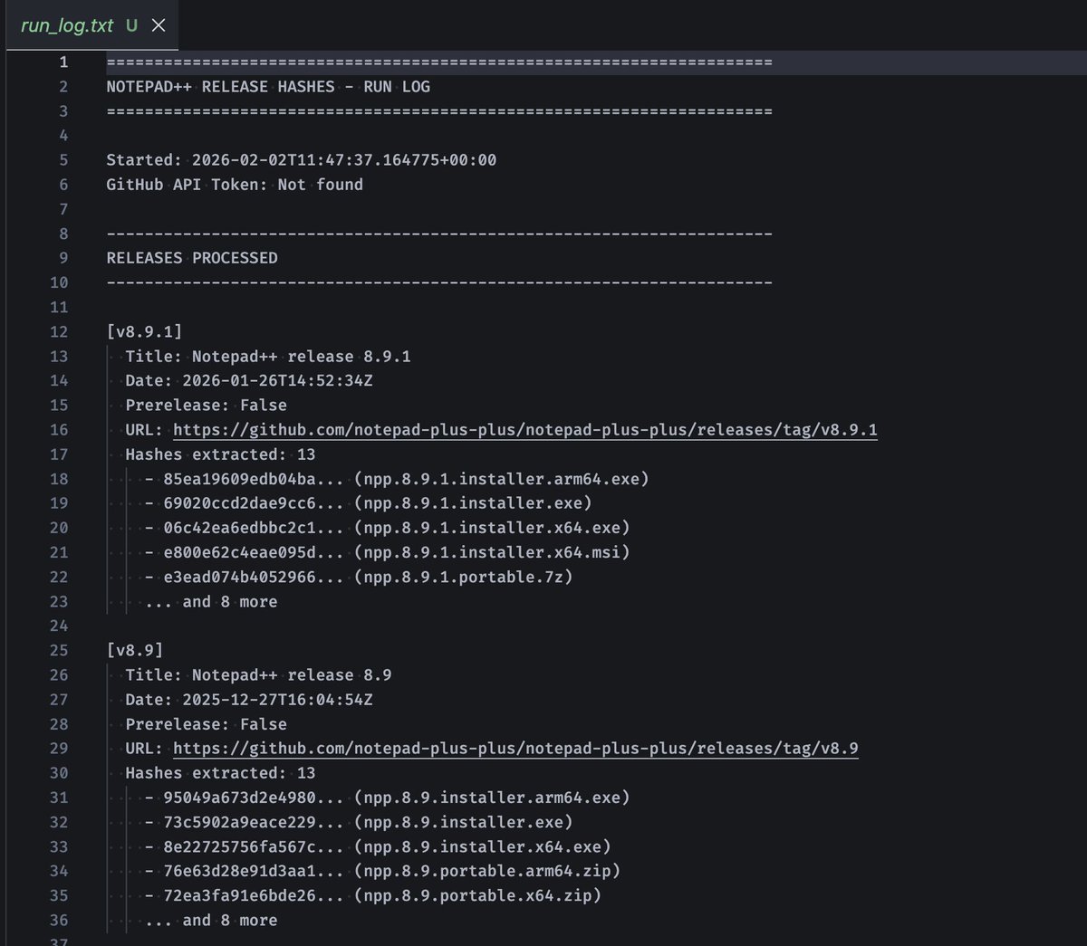Viewport: 1087px width, 946px height.
Task: Click line number 12 in gutter
Action: pyautogui.click(x=59, y=332)
